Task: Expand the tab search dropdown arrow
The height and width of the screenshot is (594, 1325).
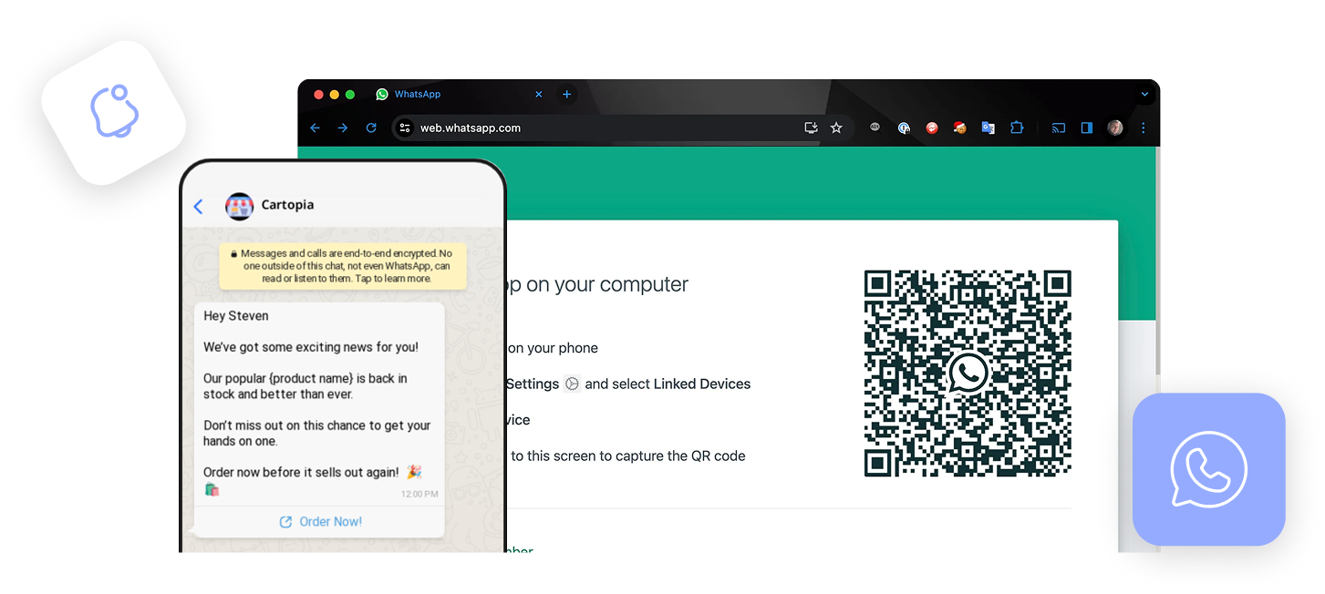Action: pyautogui.click(x=1144, y=95)
